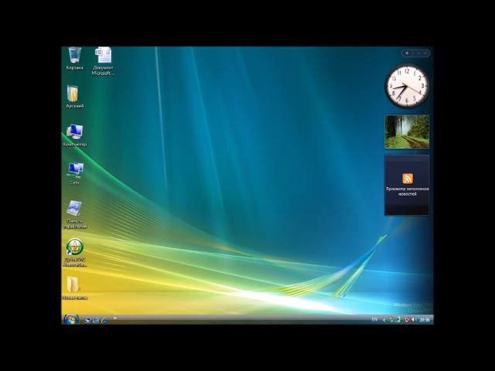The width and height of the screenshot is (495, 371).
Task: Click the taskbar clock showing 20:36
Action: point(425,320)
